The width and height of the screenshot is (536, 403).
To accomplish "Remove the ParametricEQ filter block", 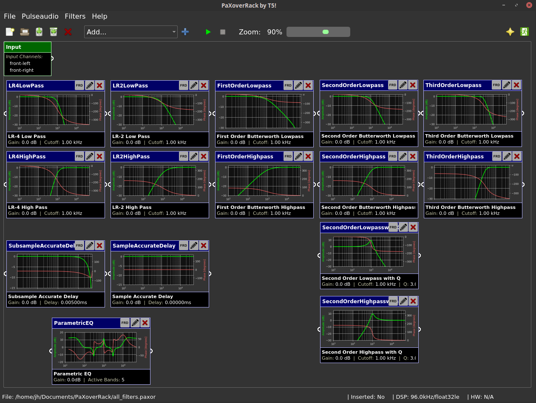I will [145, 323].
